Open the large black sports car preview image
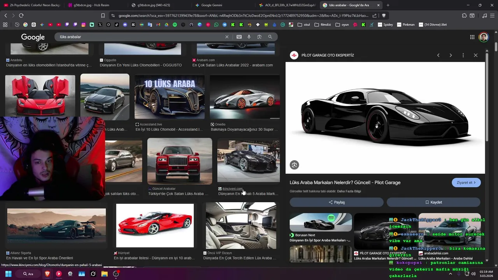 click(385, 118)
